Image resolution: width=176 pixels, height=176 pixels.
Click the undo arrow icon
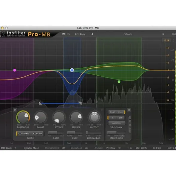64,34
